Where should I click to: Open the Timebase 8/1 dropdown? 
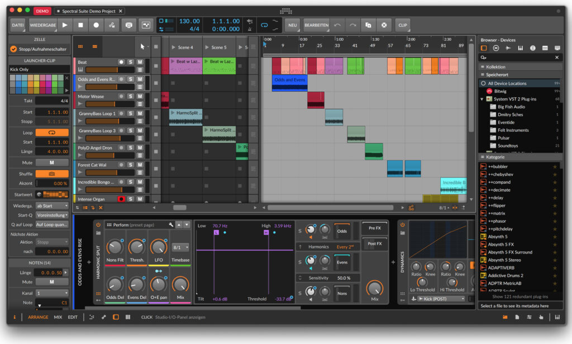[x=180, y=248]
